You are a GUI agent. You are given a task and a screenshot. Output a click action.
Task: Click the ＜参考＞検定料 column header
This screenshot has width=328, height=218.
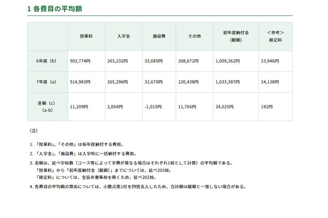point(275,36)
